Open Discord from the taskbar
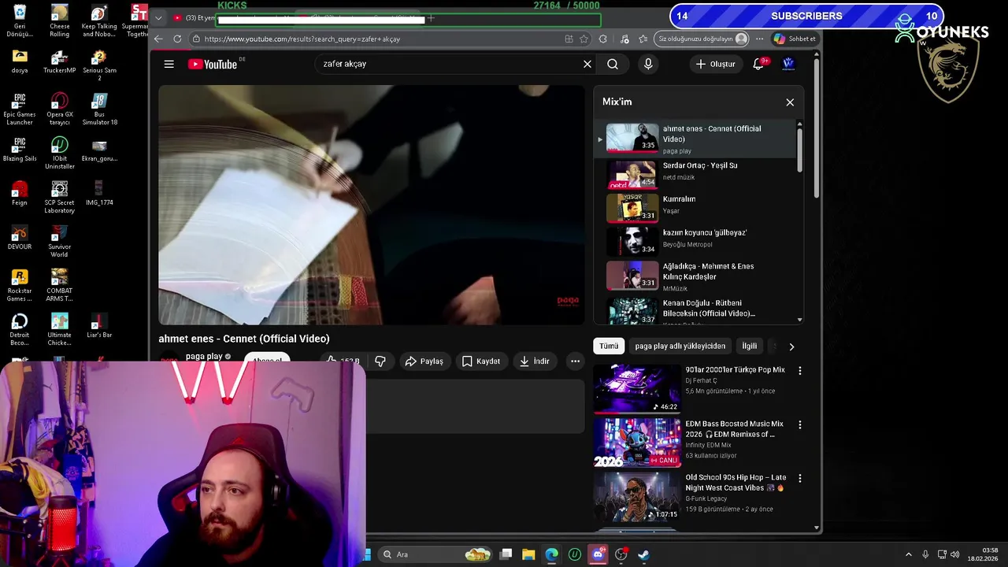This screenshot has width=1008, height=567. click(x=598, y=554)
